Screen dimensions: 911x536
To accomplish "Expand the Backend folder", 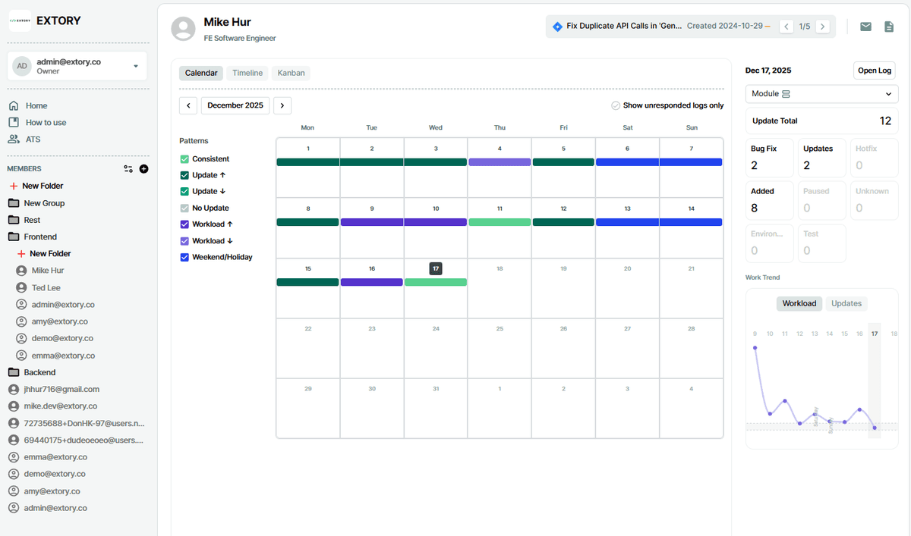I will (x=39, y=372).
